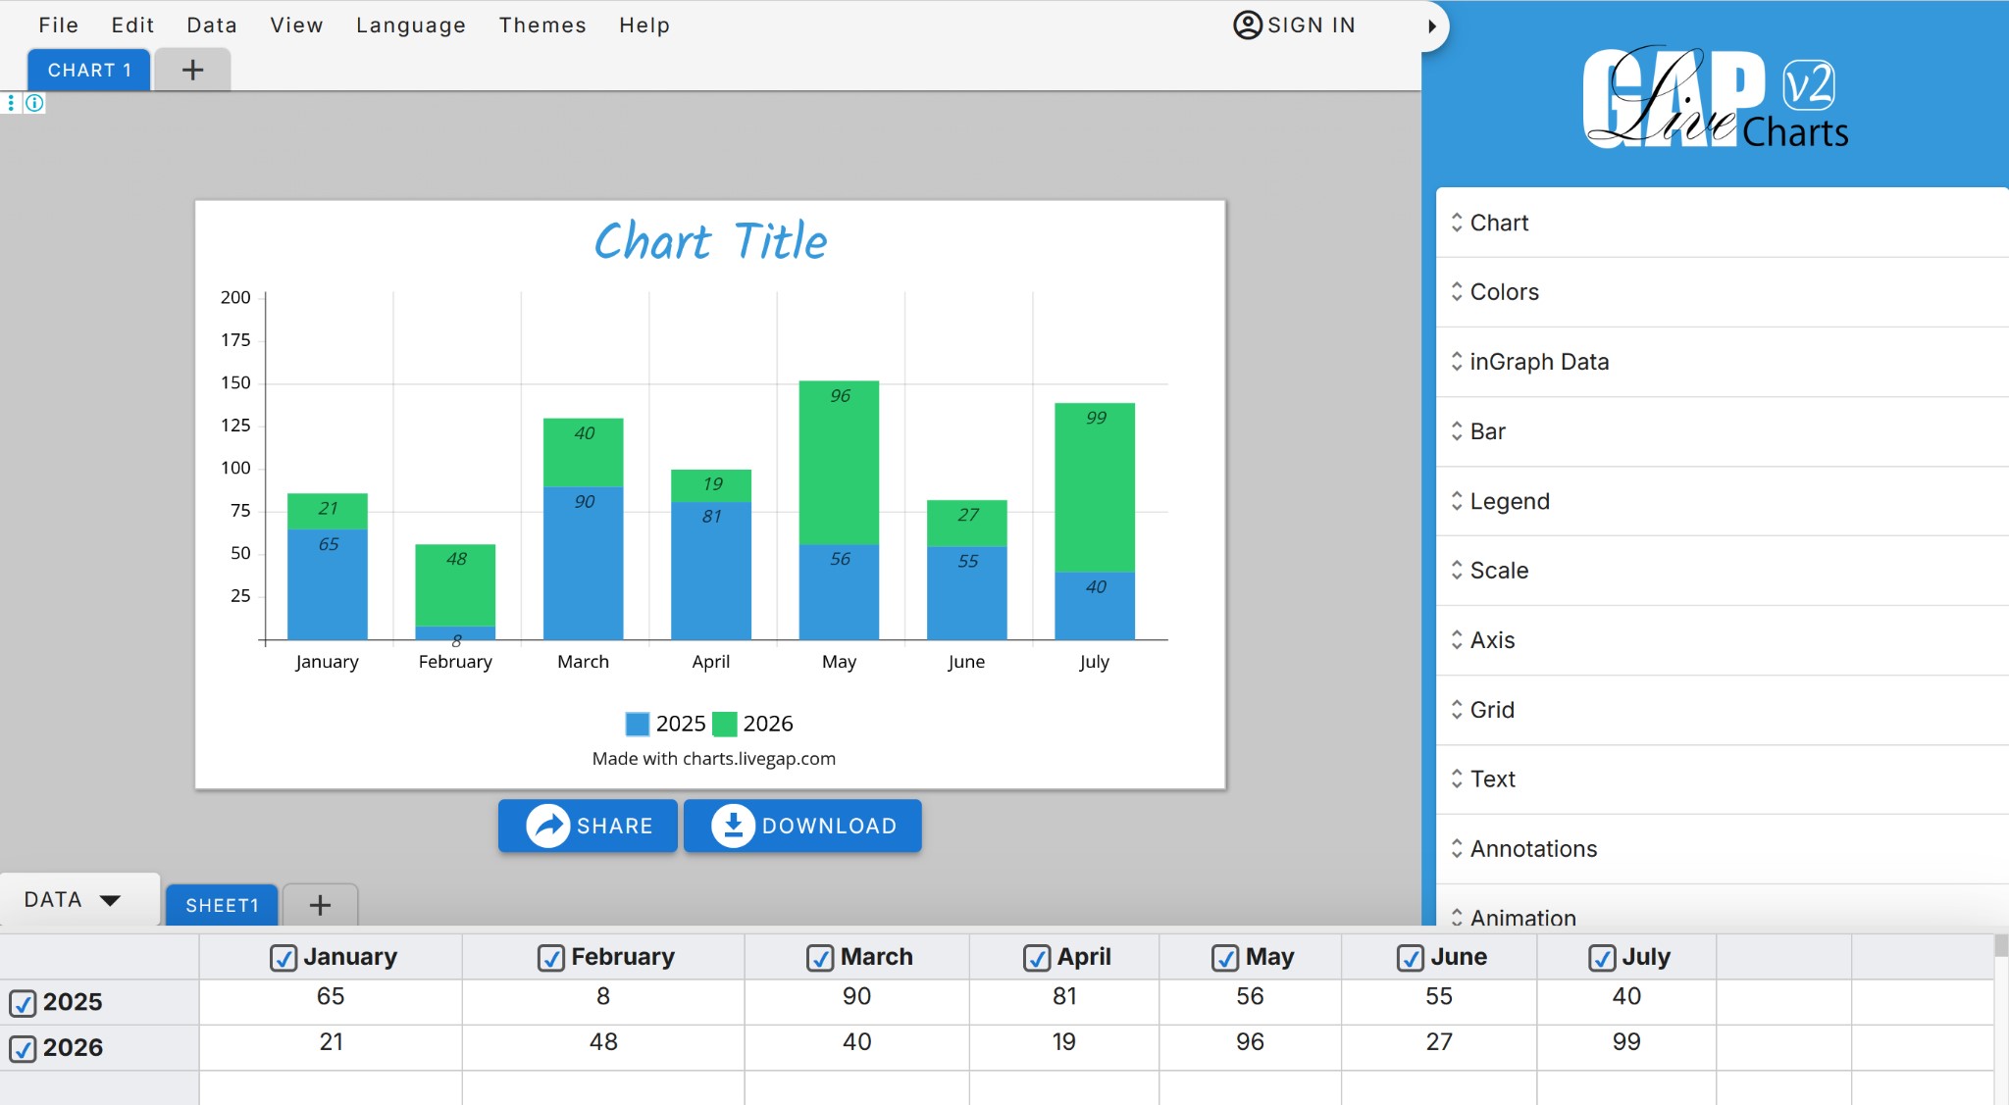The height and width of the screenshot is (1105, 2009).
Task: Uncheck the February column checkbox
Action: tap(549, 957)
